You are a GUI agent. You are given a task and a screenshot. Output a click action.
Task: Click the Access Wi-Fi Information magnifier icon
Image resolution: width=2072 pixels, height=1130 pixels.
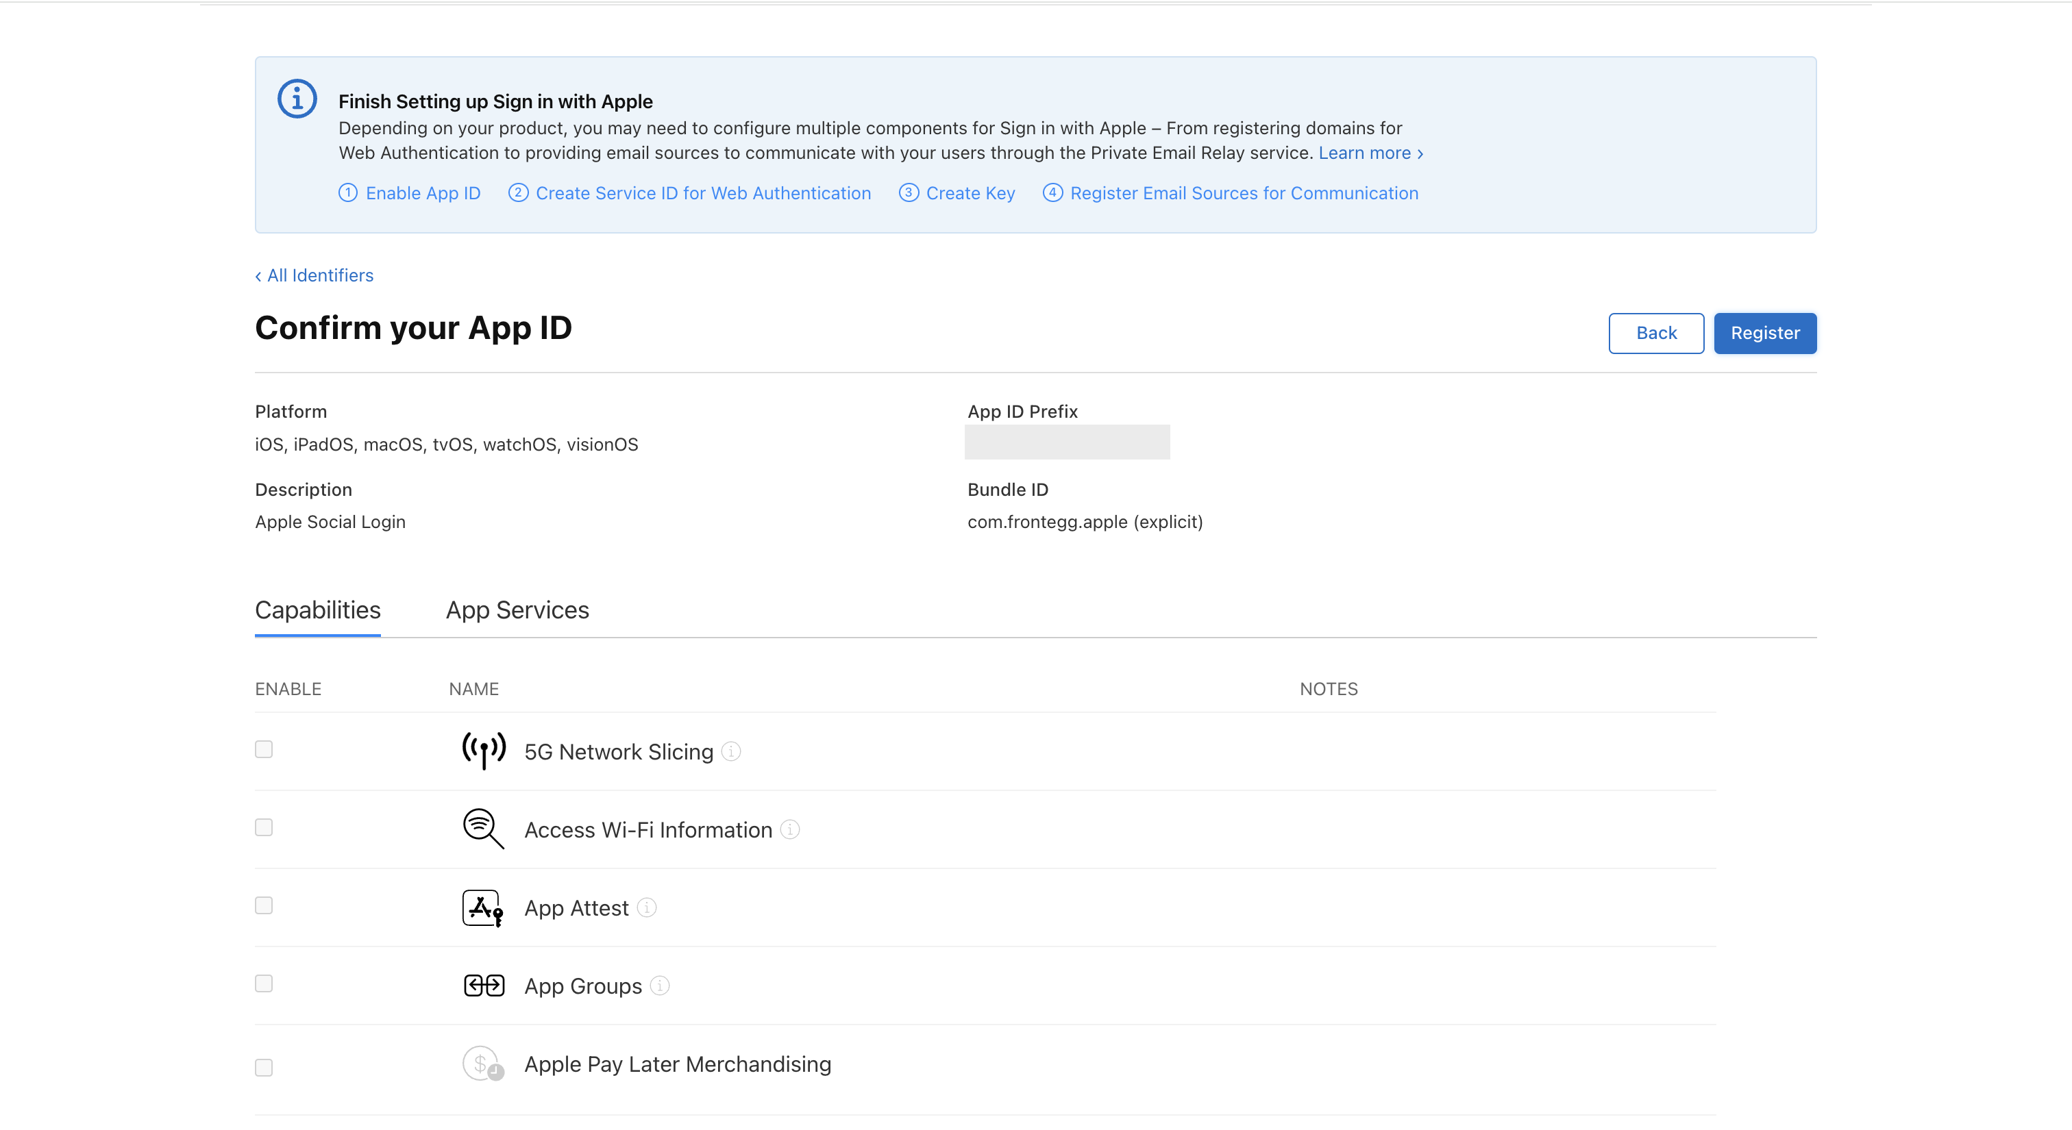(484, 829)
